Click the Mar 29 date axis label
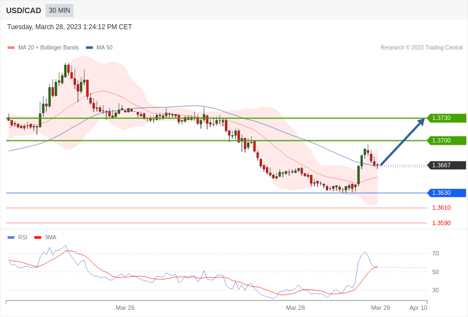 [x=380, y=308]
